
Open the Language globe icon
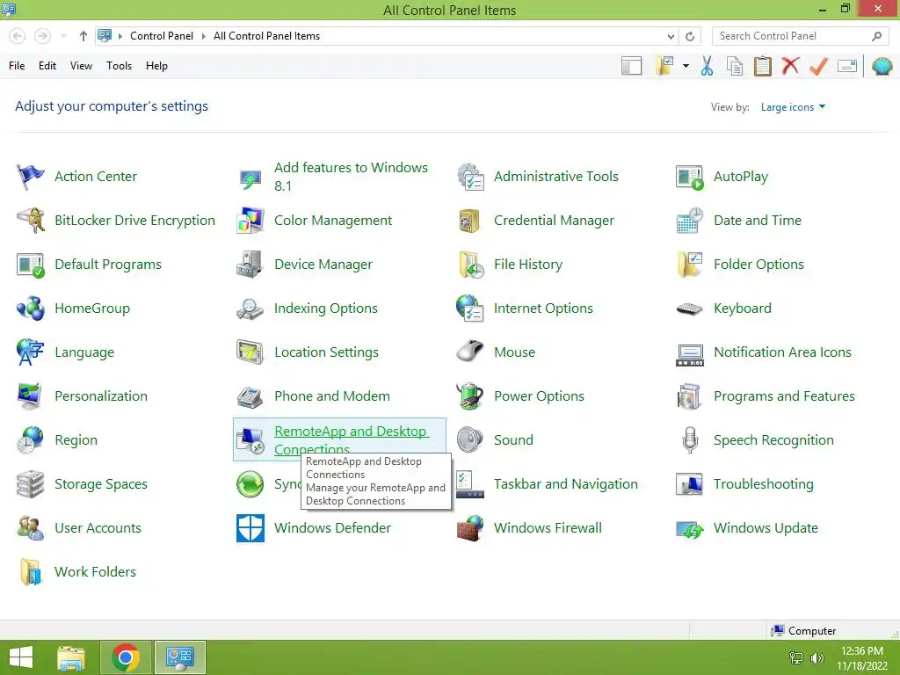point(31,352)
